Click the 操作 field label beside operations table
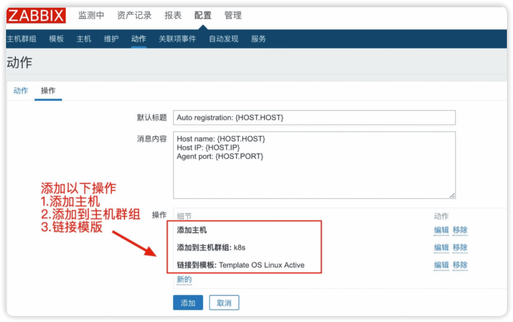The image size is (513, 322). pyautogui.click(x=159, y=215)
